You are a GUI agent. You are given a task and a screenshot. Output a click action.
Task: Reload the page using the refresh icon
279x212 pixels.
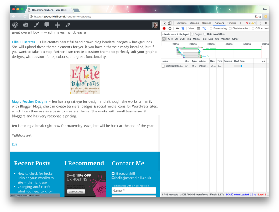coord(25,17)
